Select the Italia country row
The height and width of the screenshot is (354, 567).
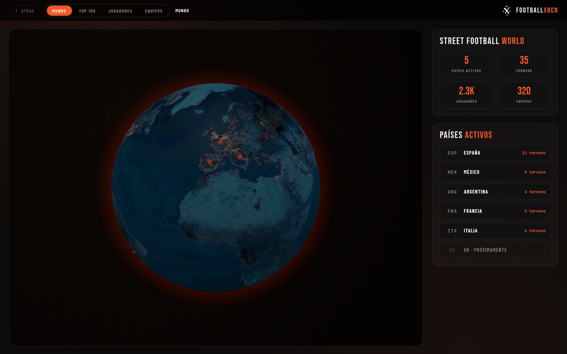(x=495, y=231)
